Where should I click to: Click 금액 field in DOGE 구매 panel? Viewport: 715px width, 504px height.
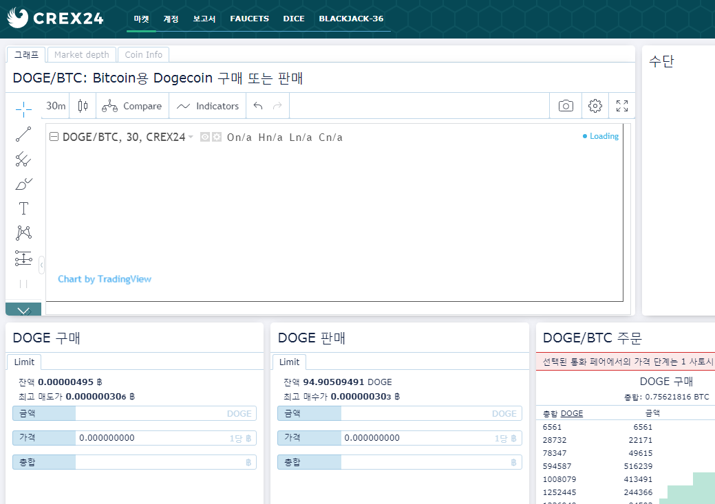coord(134,413)
